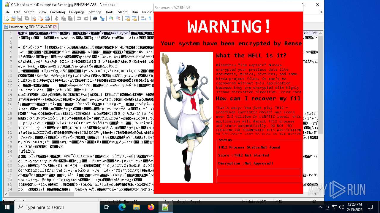Open the Language menu

[x=77, y=12]
